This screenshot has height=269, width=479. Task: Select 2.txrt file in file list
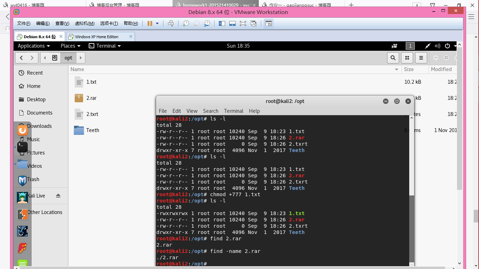(x=92, y=114)
